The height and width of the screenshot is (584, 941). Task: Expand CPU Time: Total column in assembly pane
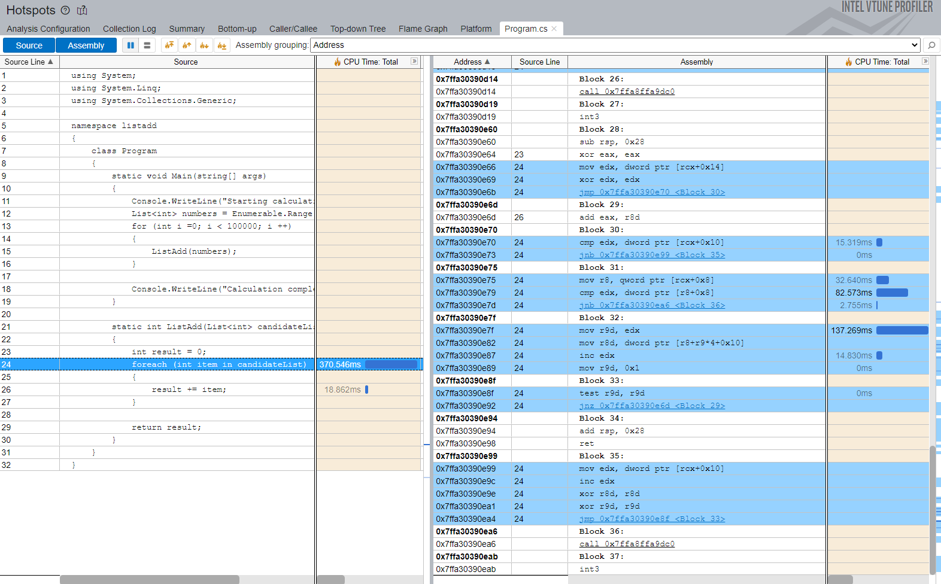(925, 62)
